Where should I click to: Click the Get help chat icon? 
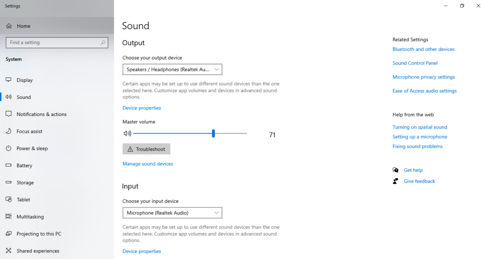pos(396,170)
